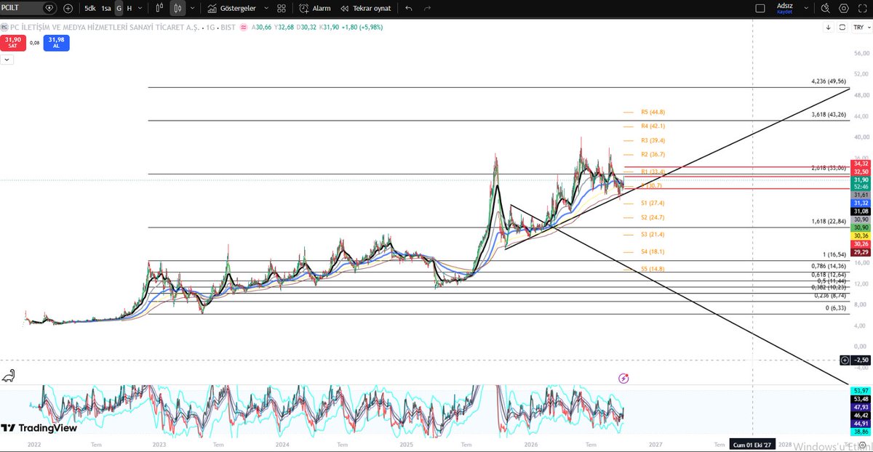Expand the Göstergeler favorites dropdown arrow
Viewport: 873px width, 452px height.
266,9
